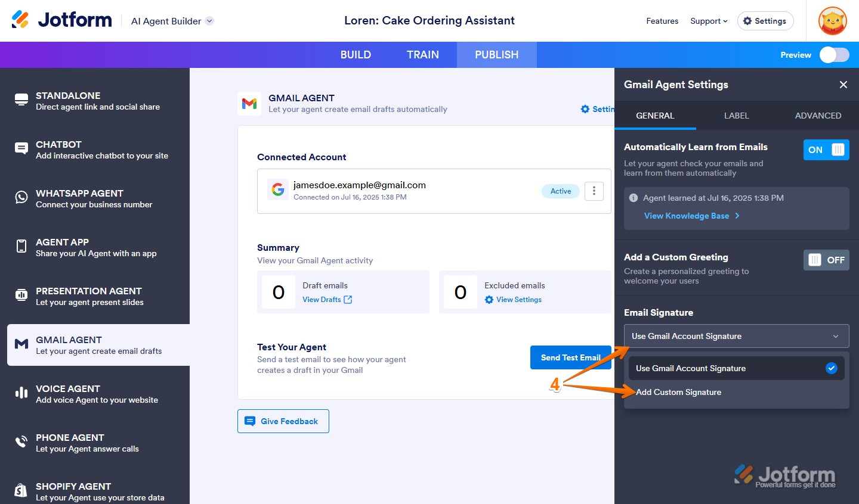This screenshot has height=504, width=859.
Task: Enable Add a Custom Greeting toggle
Action: click(x=826, y=260)
